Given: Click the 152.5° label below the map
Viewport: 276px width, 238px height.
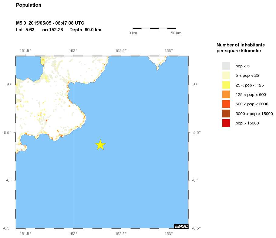Looking at the screenshot, I should pos(121,233).
